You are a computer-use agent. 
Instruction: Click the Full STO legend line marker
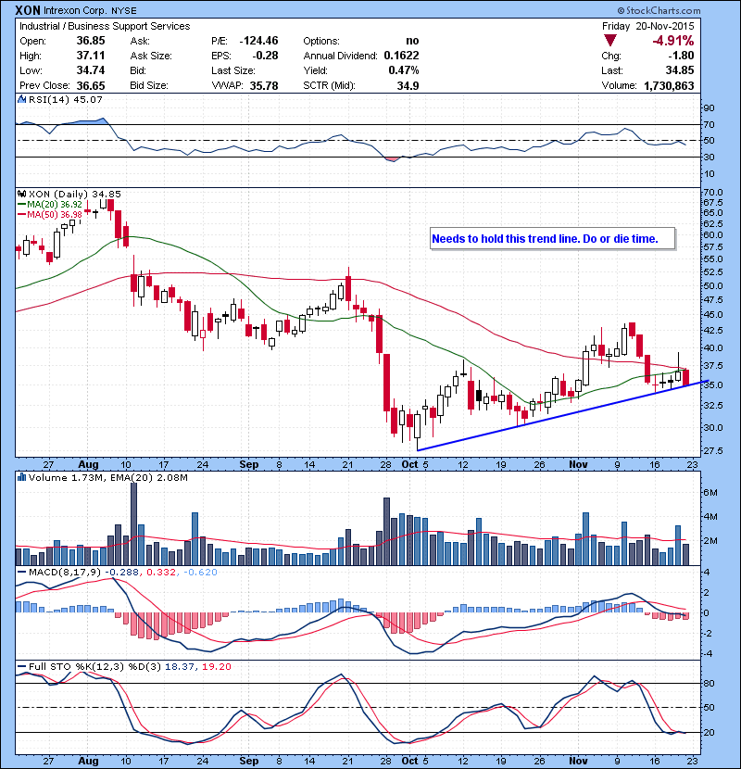coord(21,666)
